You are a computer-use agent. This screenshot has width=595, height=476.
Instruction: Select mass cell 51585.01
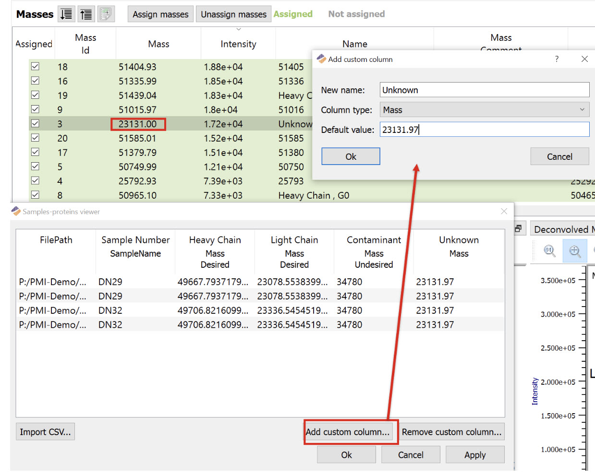[137, 138]
